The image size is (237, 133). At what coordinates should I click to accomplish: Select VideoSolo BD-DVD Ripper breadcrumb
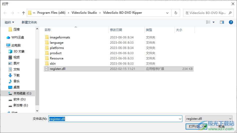point(123,13)
